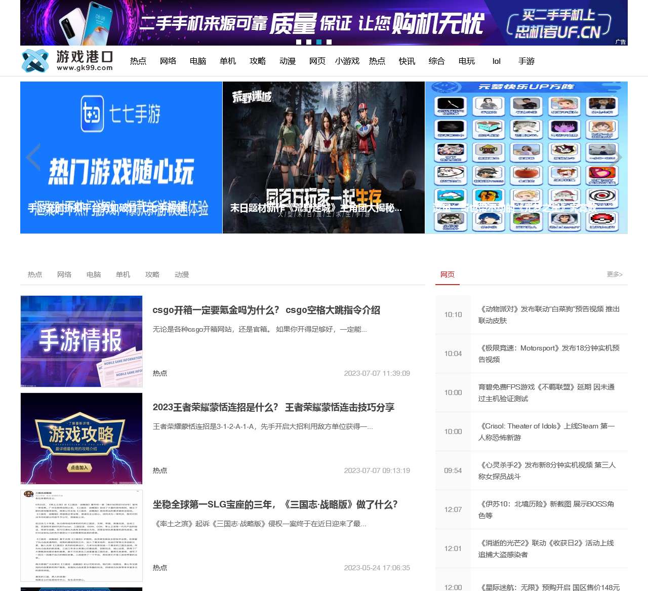Image resolution: width=648 pixels, height=591 pixels.
Task: Click 热点 tag under 王者荣耀 article
Action: pyautogui.click(x=160, y=470)
